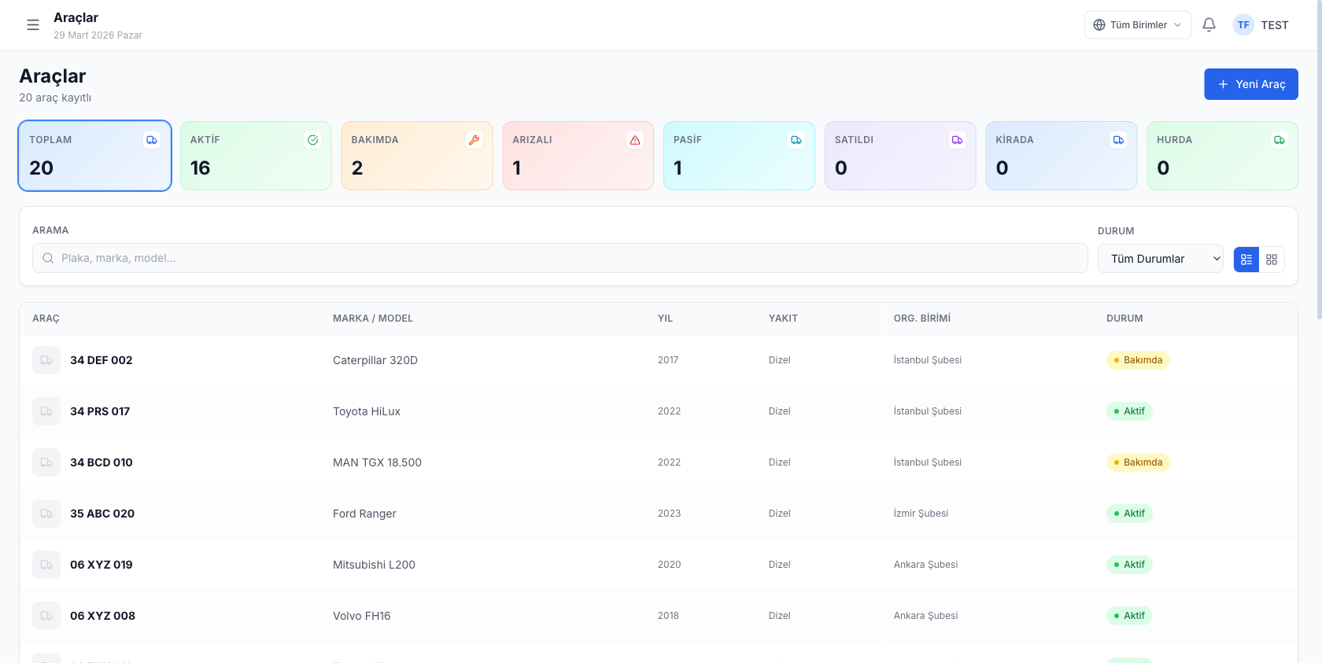Switch to grid view layout
Image resolution: width=1322 pixels, height=663 pixels.
click(x=1272, y=260)
